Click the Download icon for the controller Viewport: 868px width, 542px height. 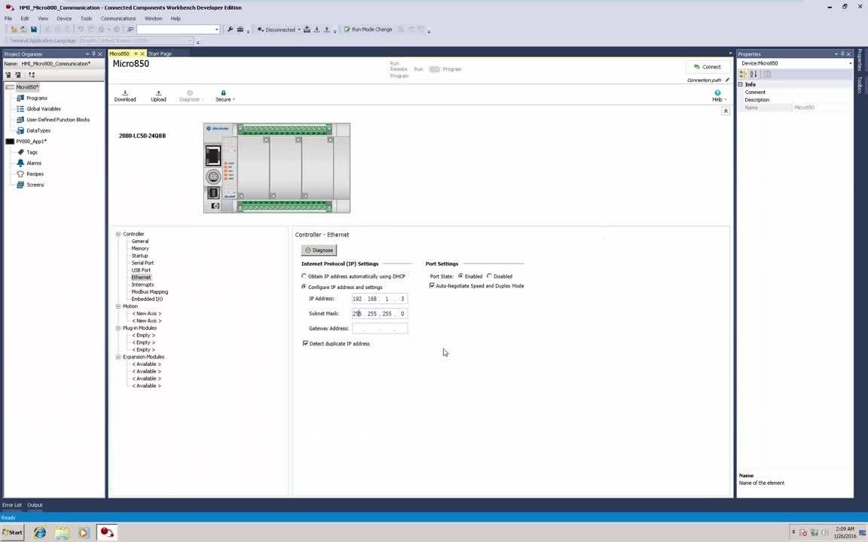point(125,96)
